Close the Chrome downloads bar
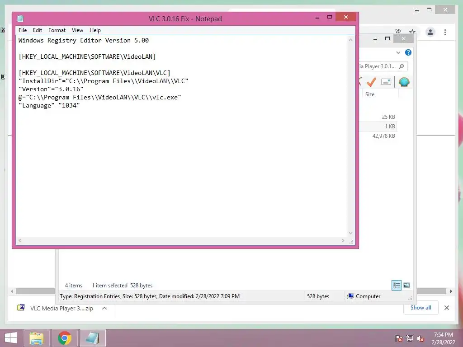463x347 pixels. point(446,308)
